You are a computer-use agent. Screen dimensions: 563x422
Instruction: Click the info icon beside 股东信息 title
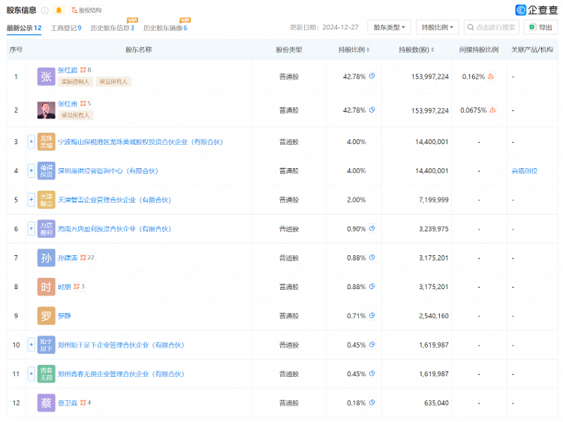[45, 11]
